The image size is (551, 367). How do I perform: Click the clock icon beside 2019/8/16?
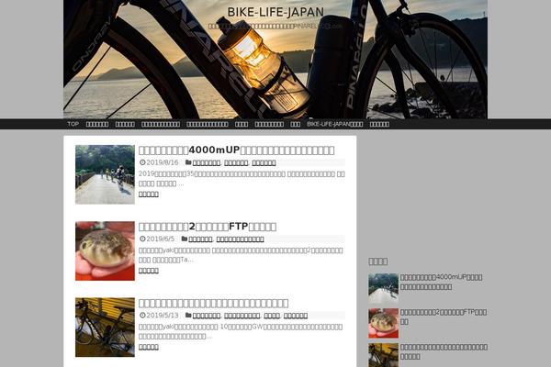point(142,162)
